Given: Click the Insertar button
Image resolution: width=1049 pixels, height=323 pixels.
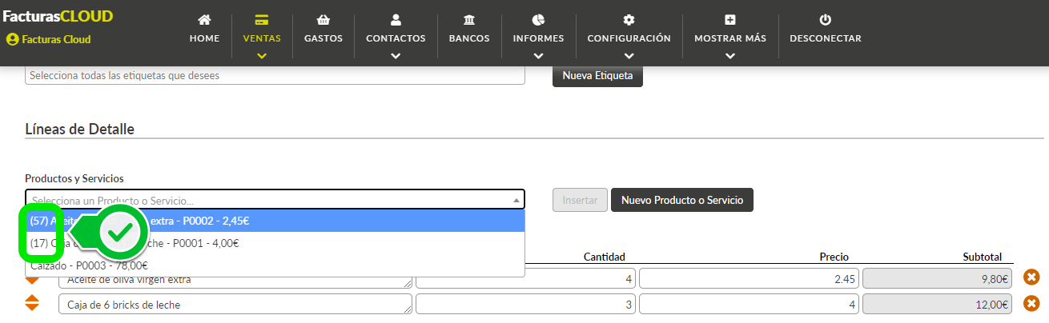Looking at the screenshot, I should click(580, 200).
